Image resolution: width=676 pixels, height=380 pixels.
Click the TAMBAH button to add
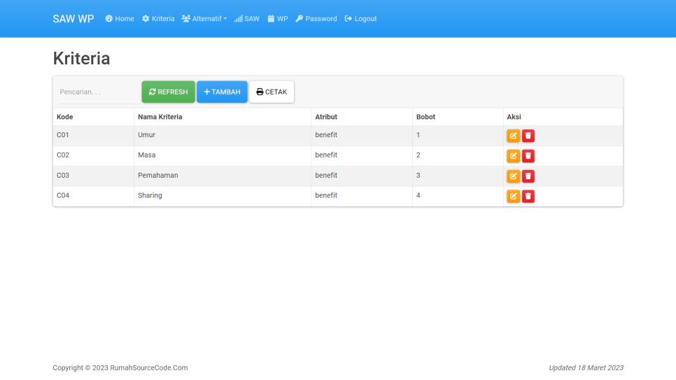coord(222,92)
